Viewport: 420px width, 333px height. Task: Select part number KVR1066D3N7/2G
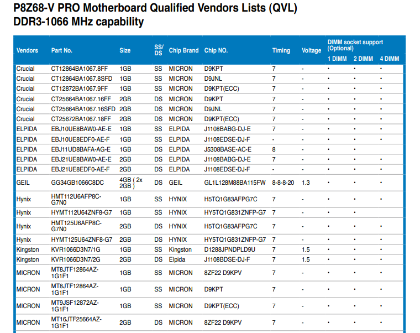[x=76, y=259]
